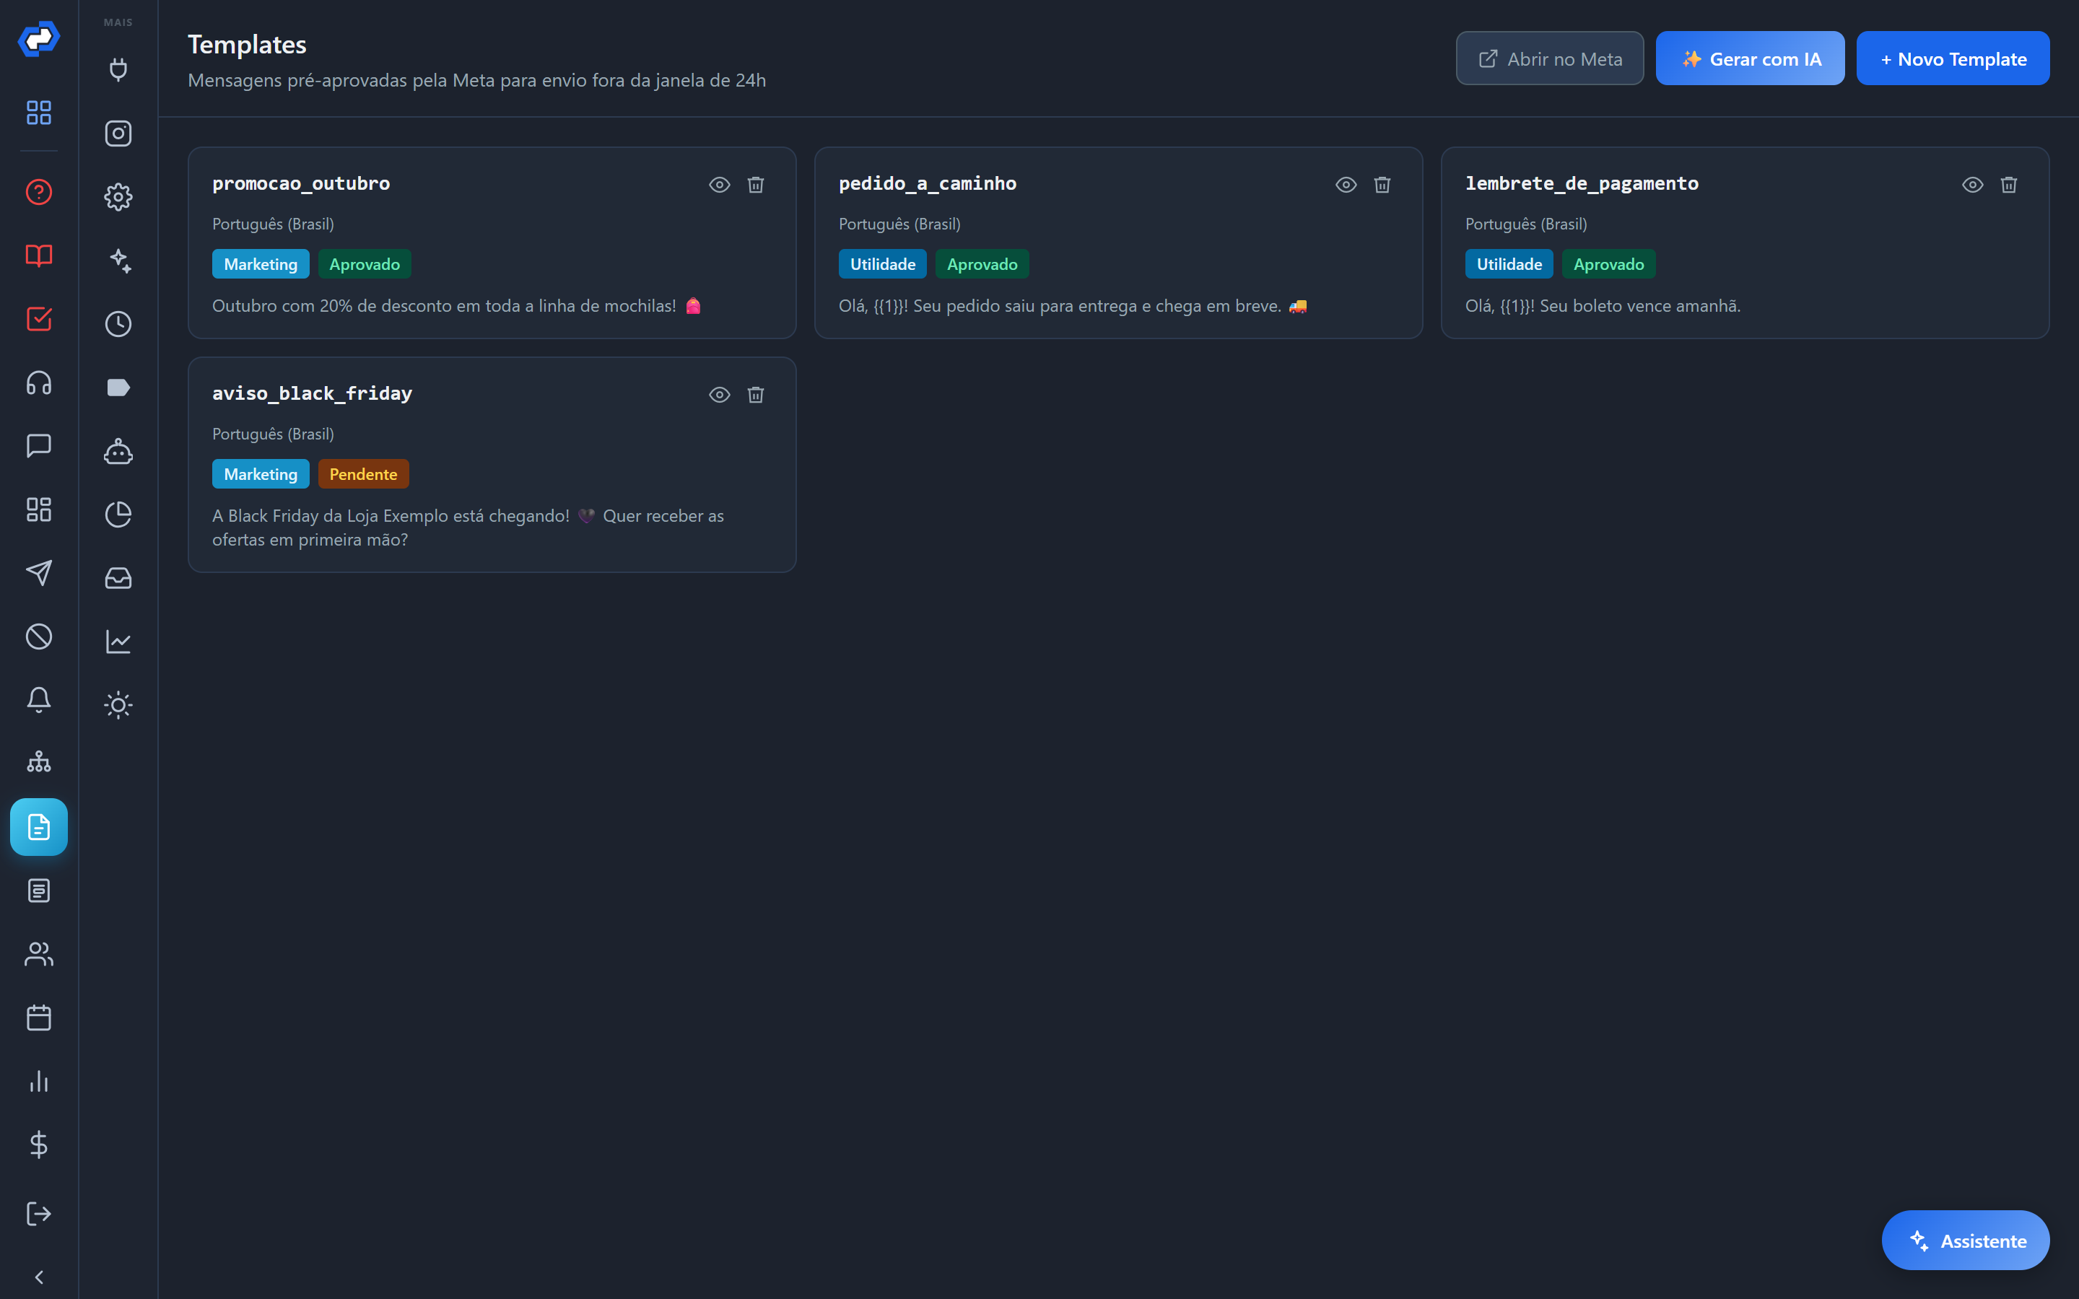The width and height of the screenshot is (2079, 1299).
Task: Toggle light theme with sun icon
Action: (x=118, y=705)
